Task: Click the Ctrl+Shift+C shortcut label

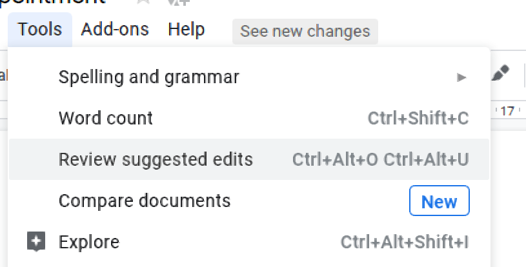Action: 418,118
